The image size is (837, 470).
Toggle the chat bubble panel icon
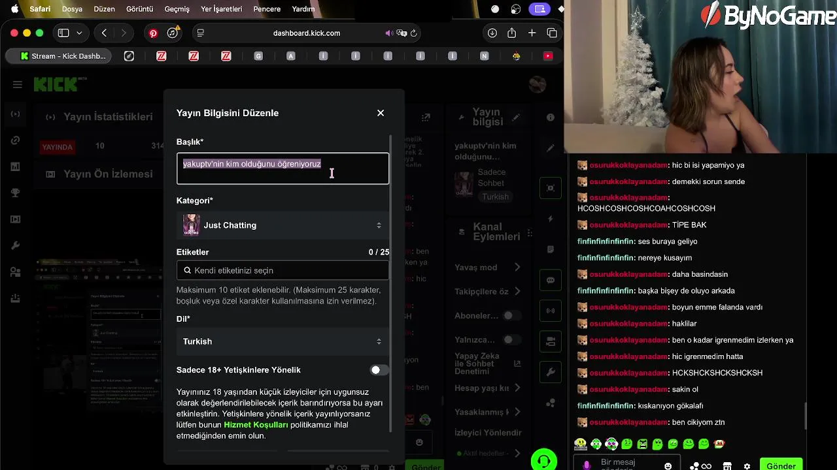click(x=551, y=280)
